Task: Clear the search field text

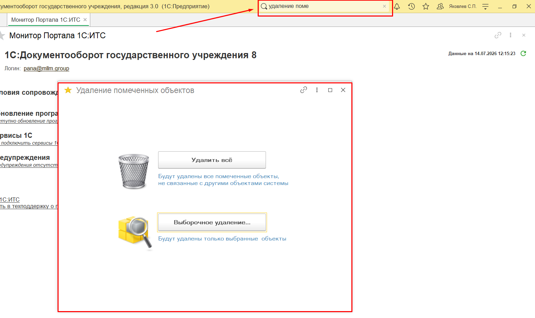Action: coord(384,6)
